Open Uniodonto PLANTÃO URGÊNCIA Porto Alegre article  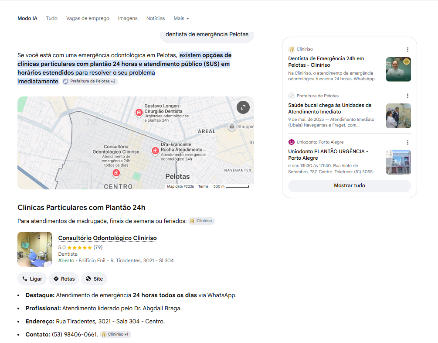click(328, 155)
